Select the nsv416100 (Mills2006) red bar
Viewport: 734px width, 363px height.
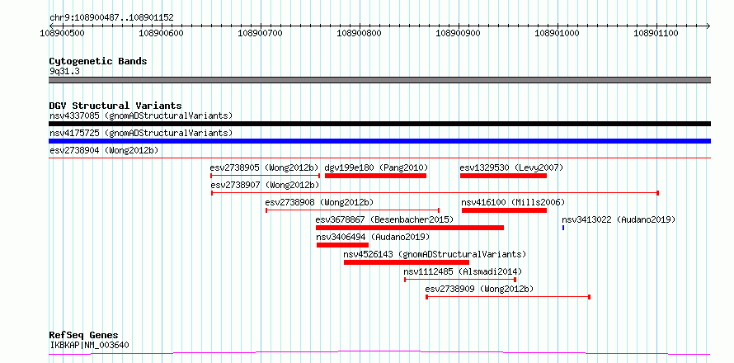pos(504,210)
